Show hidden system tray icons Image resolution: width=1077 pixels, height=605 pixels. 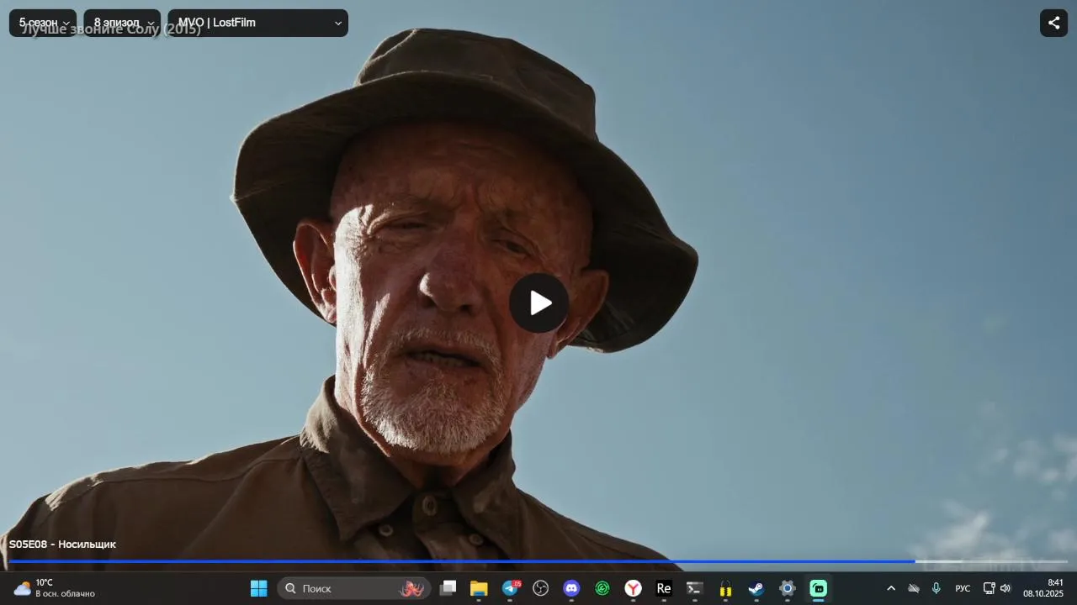coord(891,588)
